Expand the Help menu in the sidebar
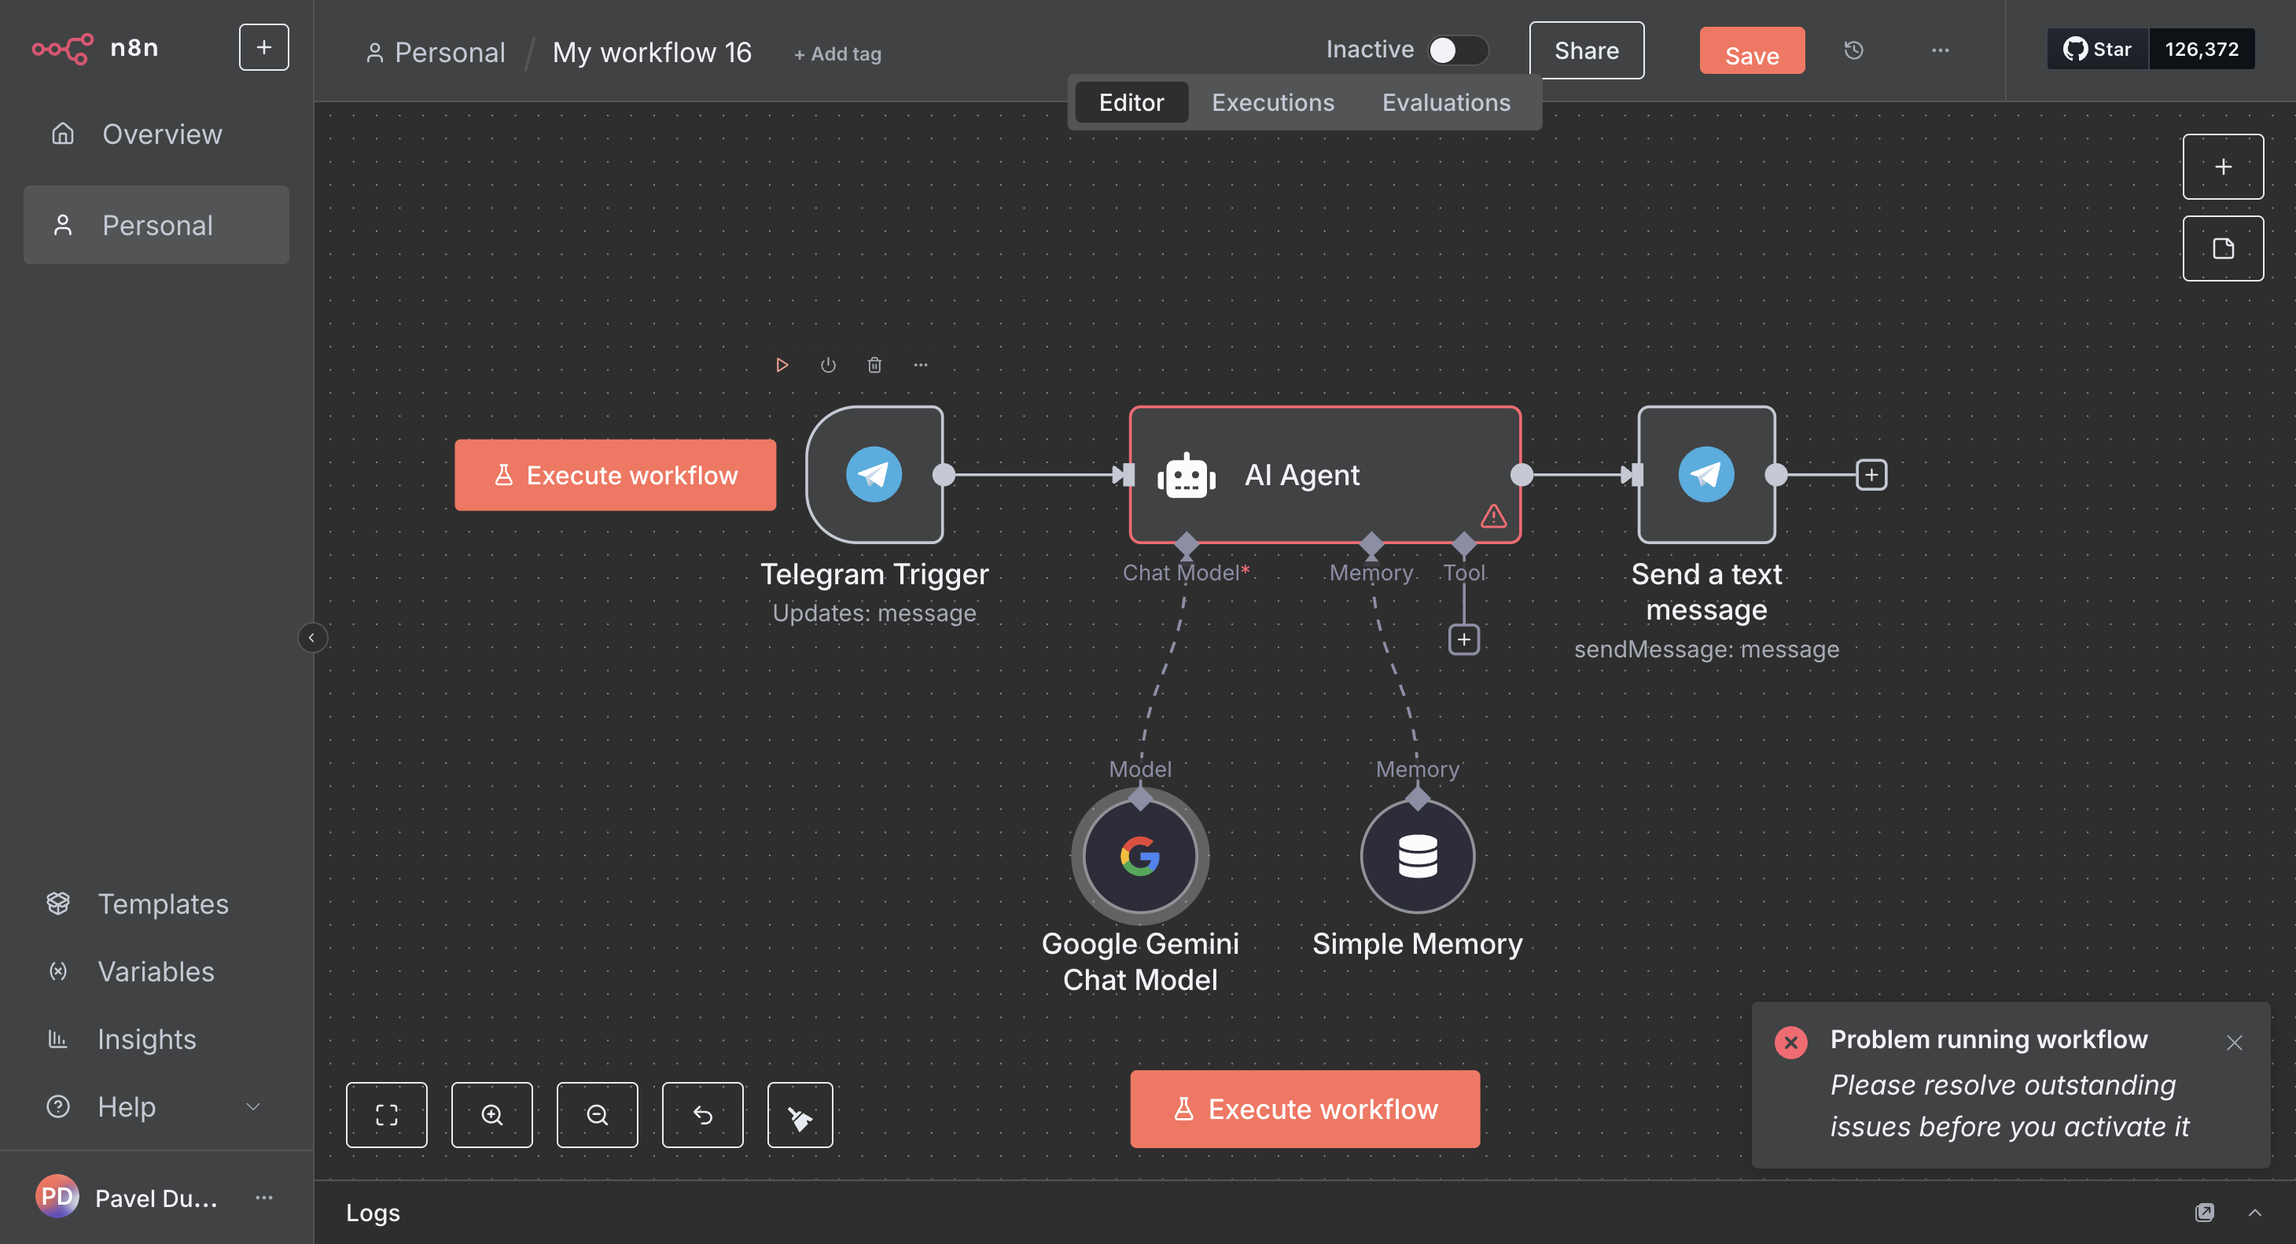Viewport: 2296px width, 1244px height. pos(253,1106)
